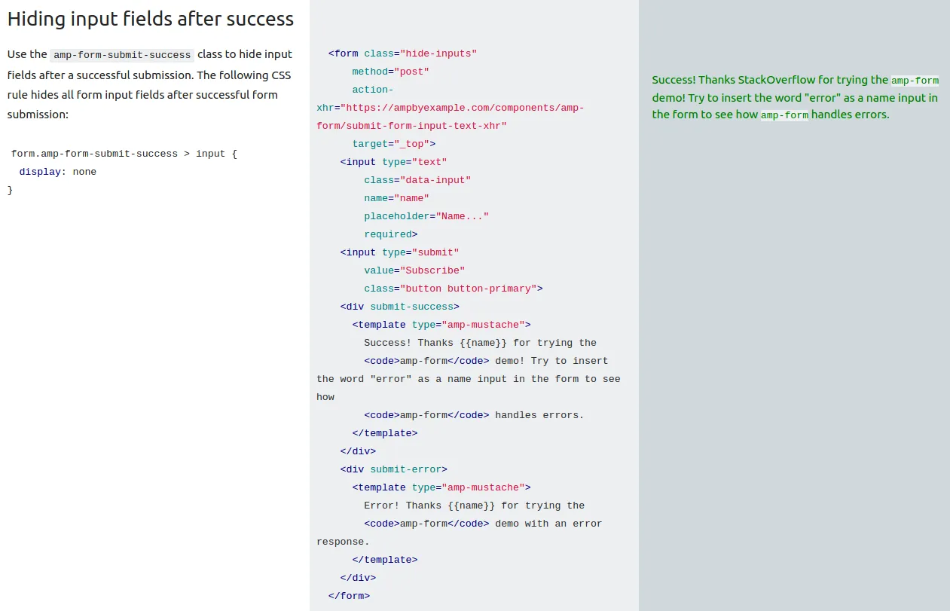Click the form class="hide-inputs" opening tag line
This screenshot has width=950, height=611.
click(x=403, y=53)
